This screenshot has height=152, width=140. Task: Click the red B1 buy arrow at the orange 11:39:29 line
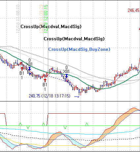click(x=45, y=80)
